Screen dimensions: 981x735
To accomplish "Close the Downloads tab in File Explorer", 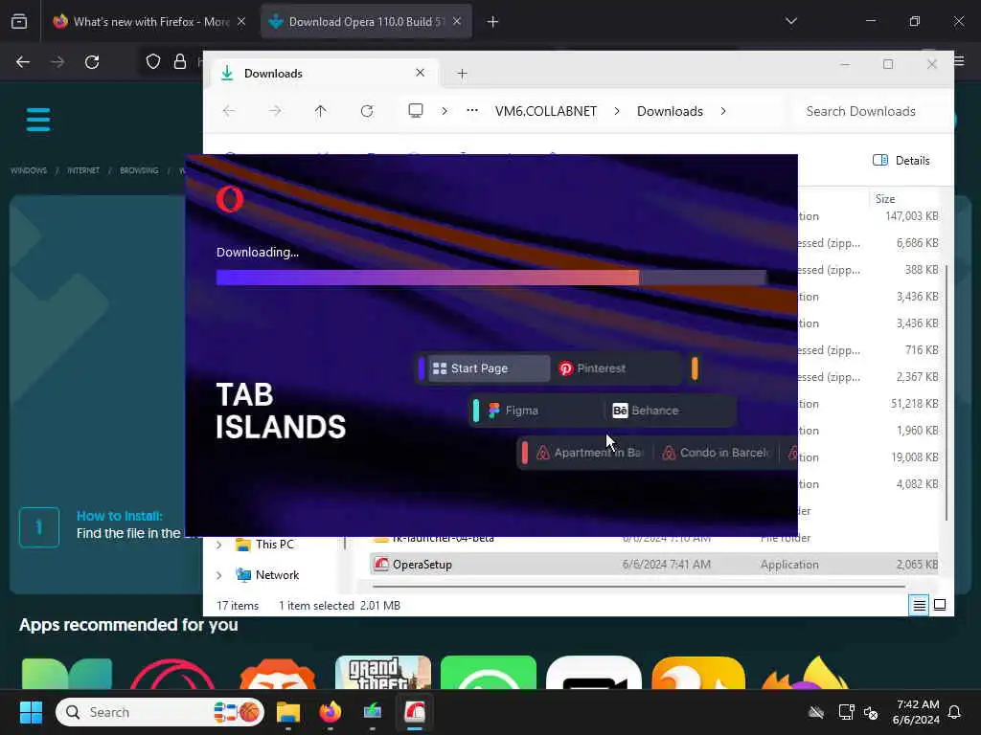I will point(421,73).
